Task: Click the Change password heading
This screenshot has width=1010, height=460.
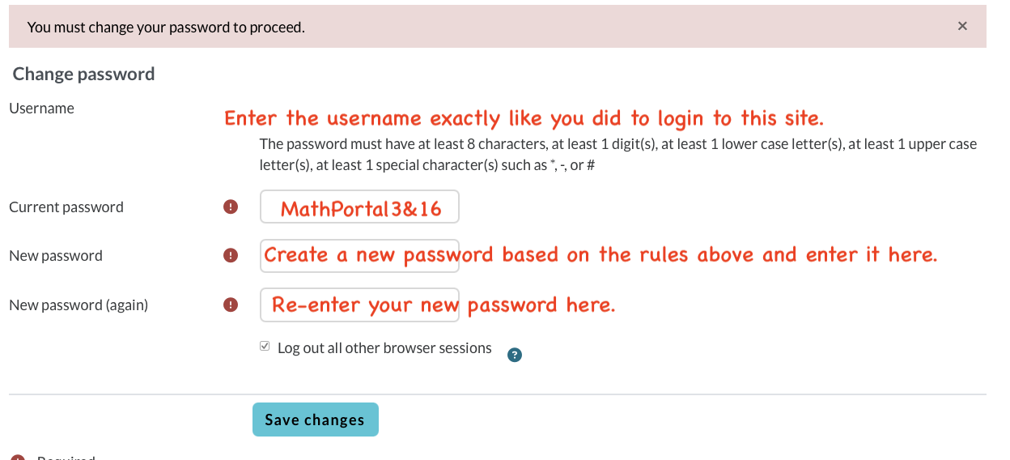Action: [83, 75]
